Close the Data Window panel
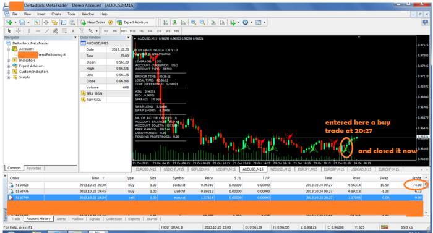The height and width of the screenshot is (233, 433). (129, 38)
